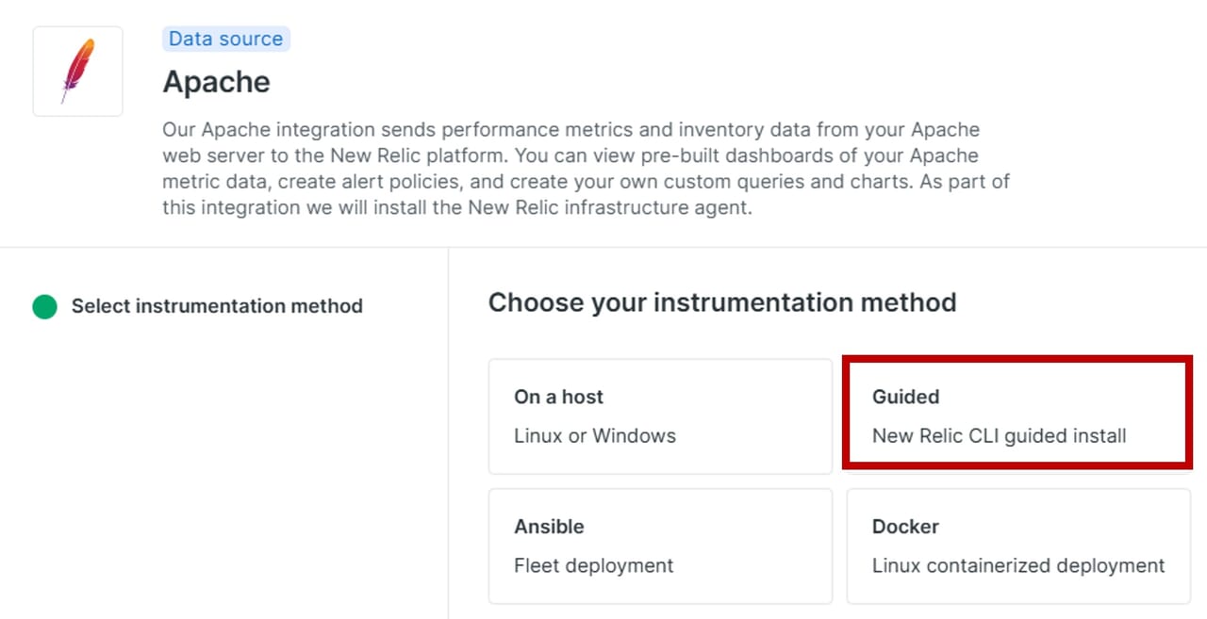
Task: Choose the Guided install card
Action: pos(1017,412)
